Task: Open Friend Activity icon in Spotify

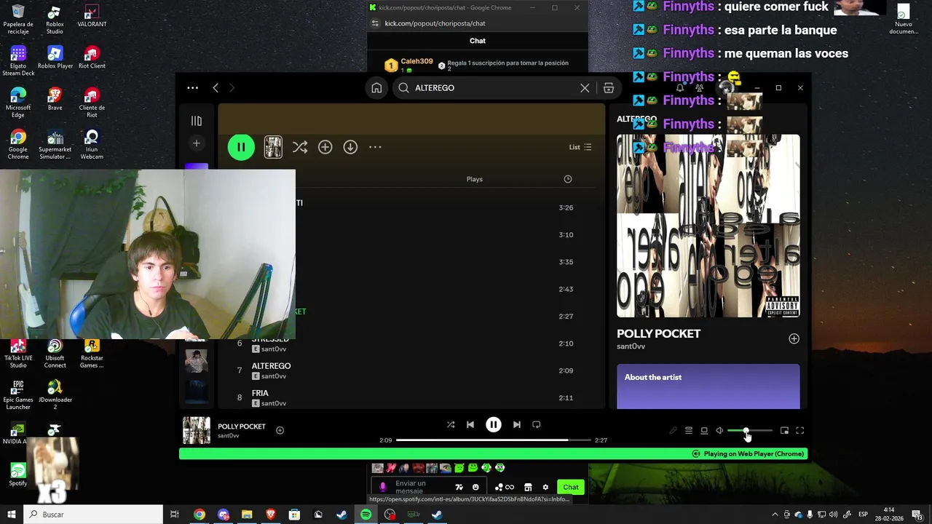Action: (x=700, y=88)
